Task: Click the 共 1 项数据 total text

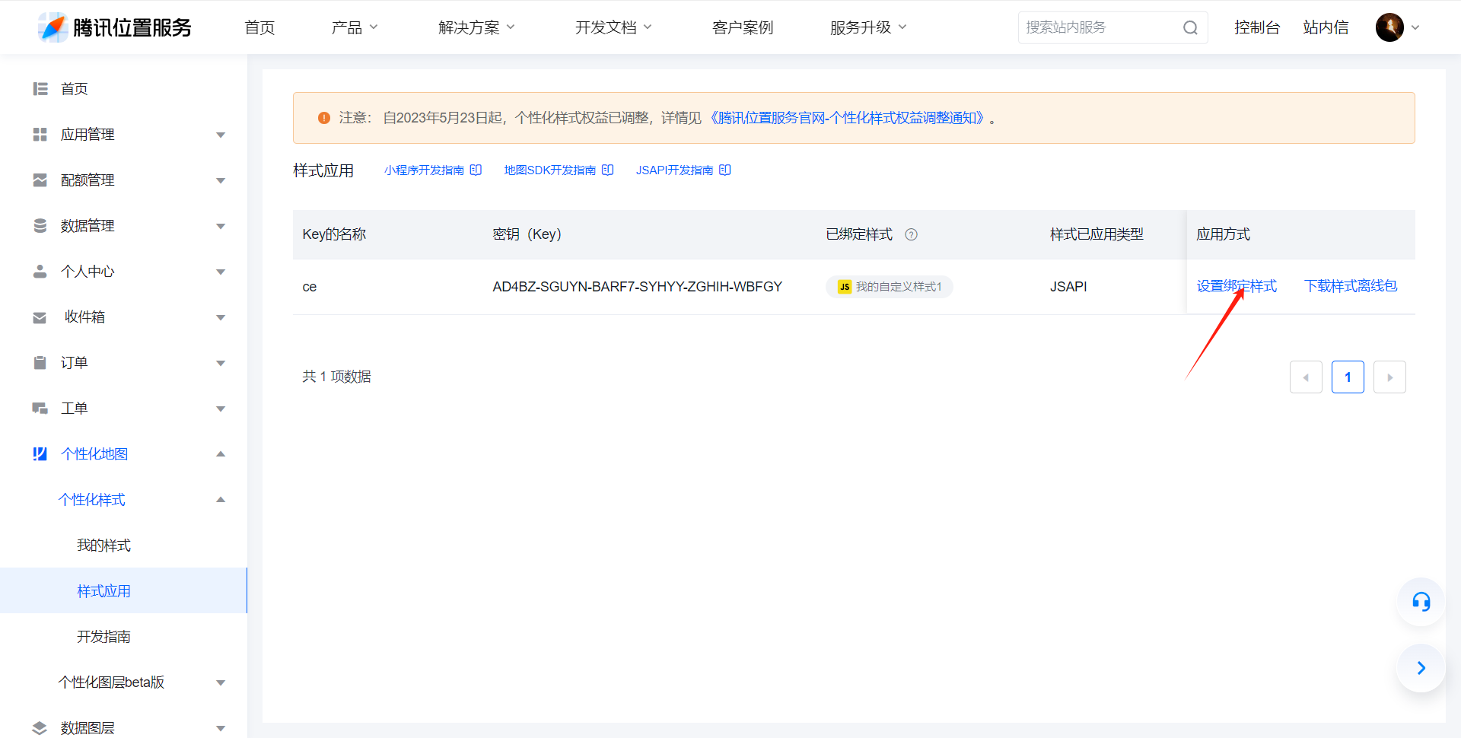Action: [336, 377]
